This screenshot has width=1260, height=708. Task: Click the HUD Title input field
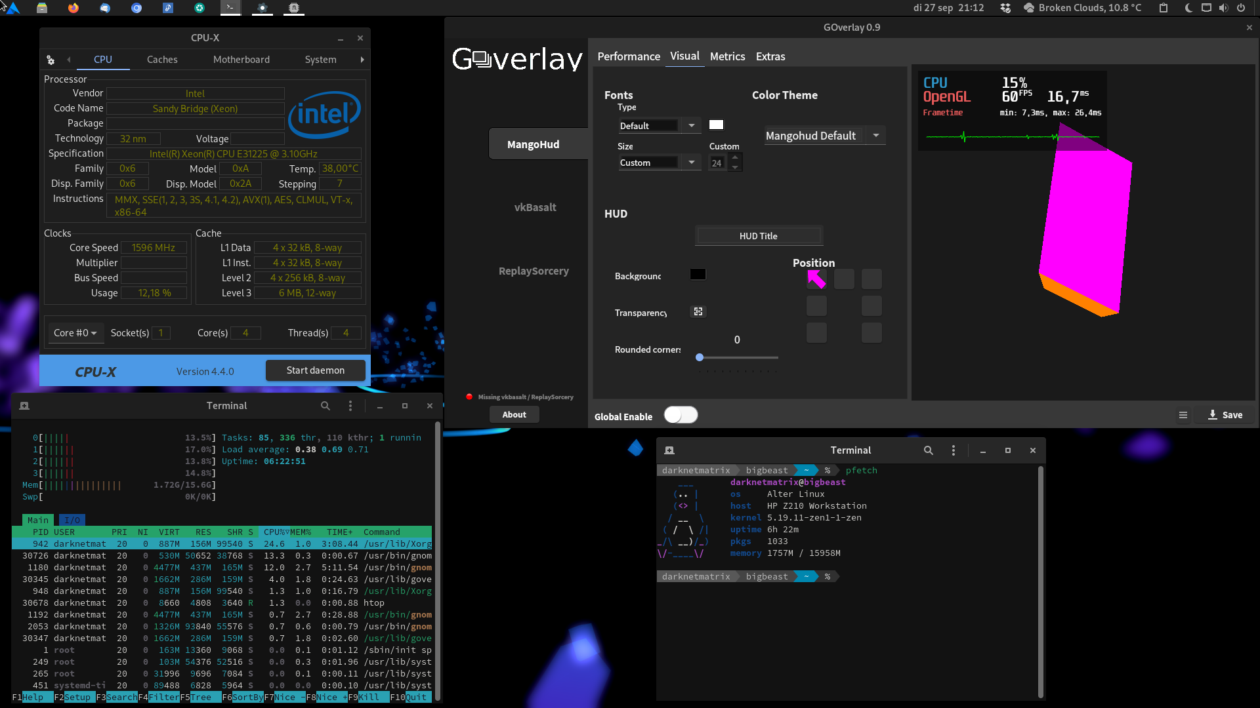(x=759, y=236)
